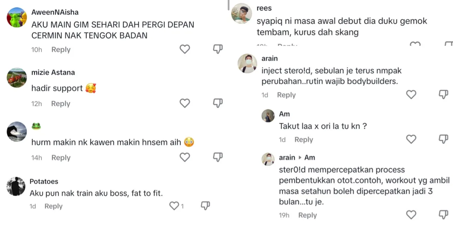The image size is (453, 231).
Task: Like Am's 'Takut laa' reply
Action: [411, 139]
